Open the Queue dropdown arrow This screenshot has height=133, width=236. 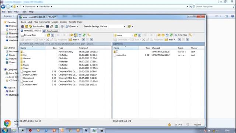[x=77, y=26]
